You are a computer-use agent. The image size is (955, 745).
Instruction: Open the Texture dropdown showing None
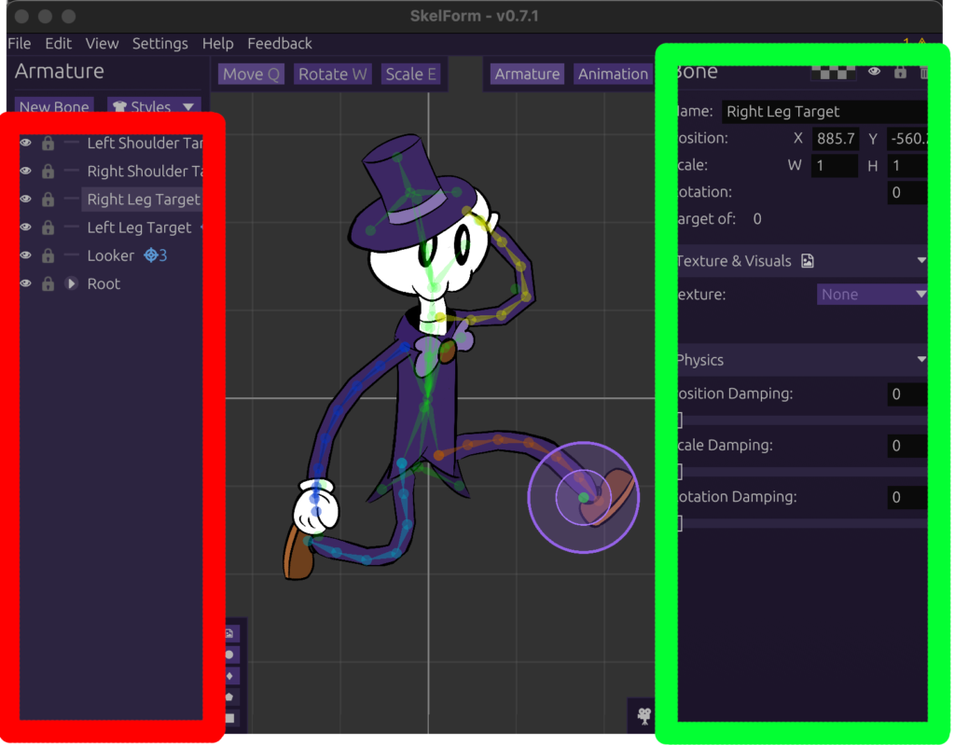[x=872, y=295]
